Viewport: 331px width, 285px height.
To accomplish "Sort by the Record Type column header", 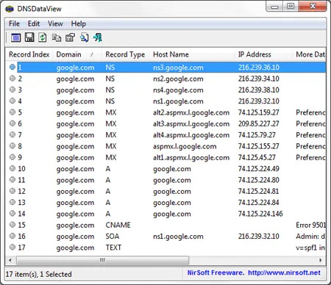I will [125, 54].
